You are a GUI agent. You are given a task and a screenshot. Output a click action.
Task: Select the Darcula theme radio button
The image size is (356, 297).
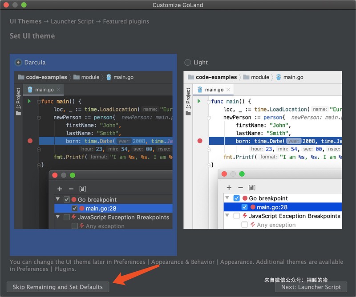click(x=18, y=62)
